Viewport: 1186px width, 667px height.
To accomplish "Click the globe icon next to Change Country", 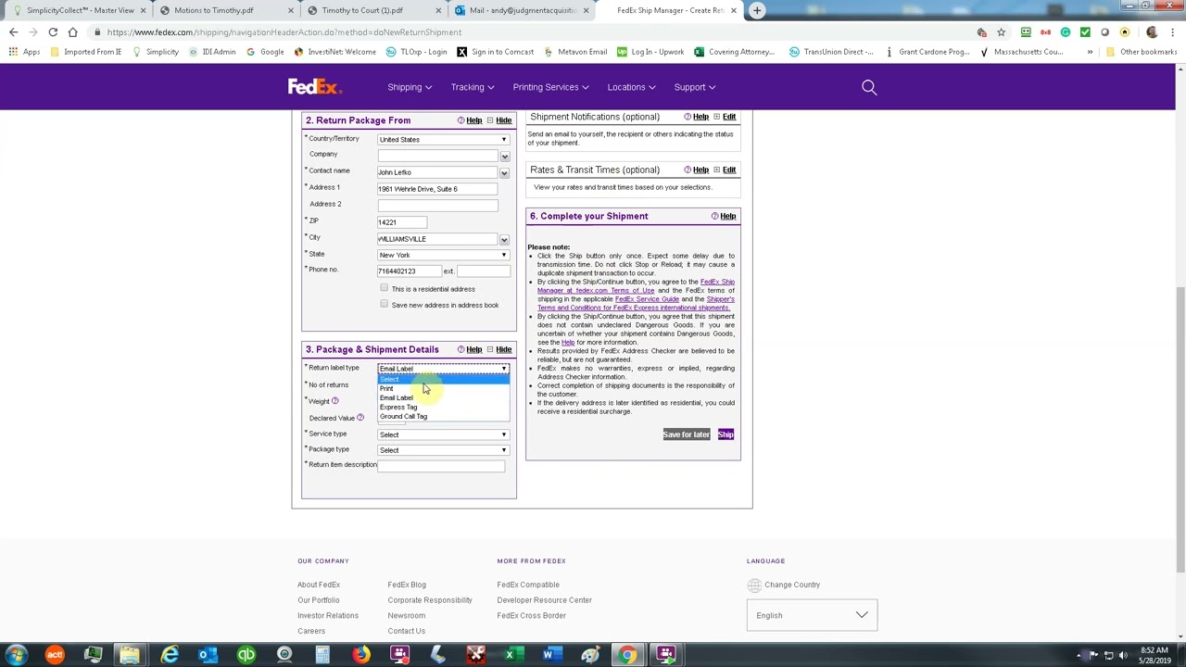I will coord(754,585).
